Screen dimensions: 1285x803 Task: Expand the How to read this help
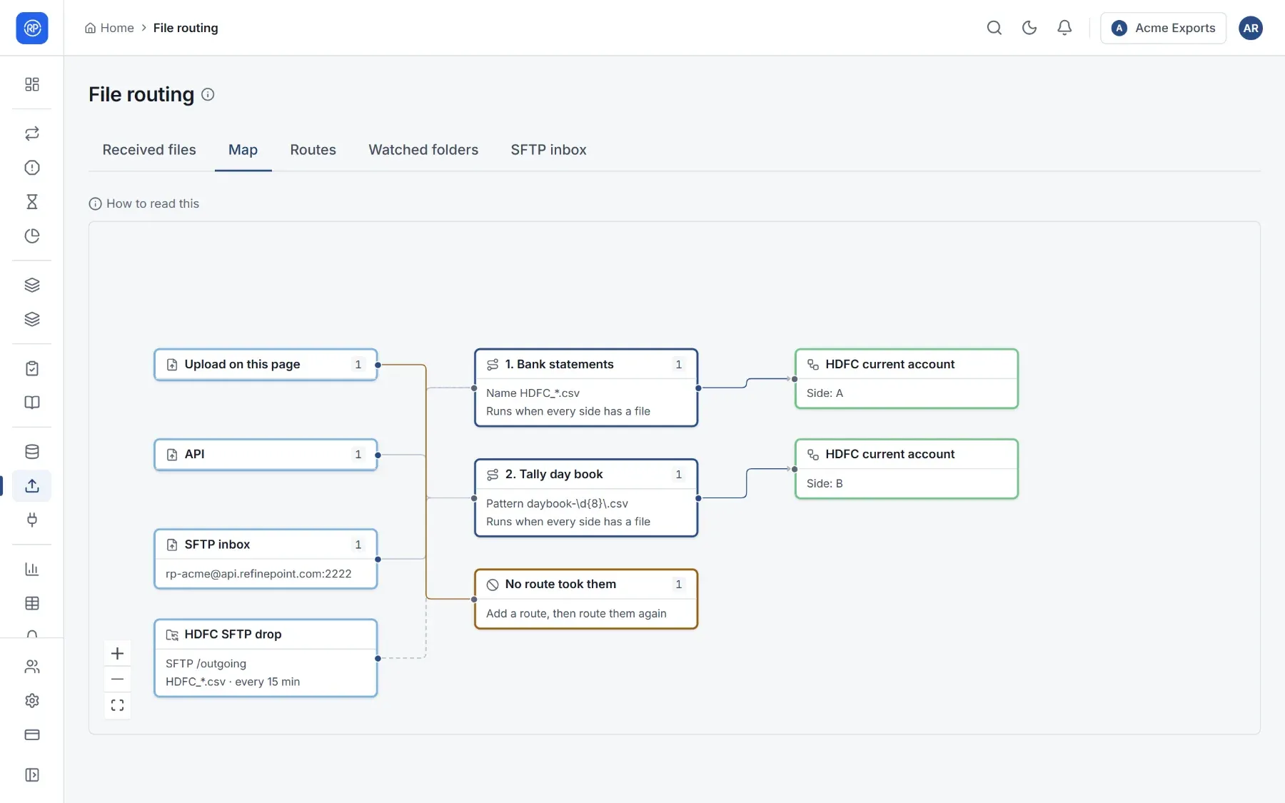[144, 203]
